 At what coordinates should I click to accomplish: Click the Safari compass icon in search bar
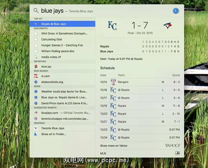(176, 11)
